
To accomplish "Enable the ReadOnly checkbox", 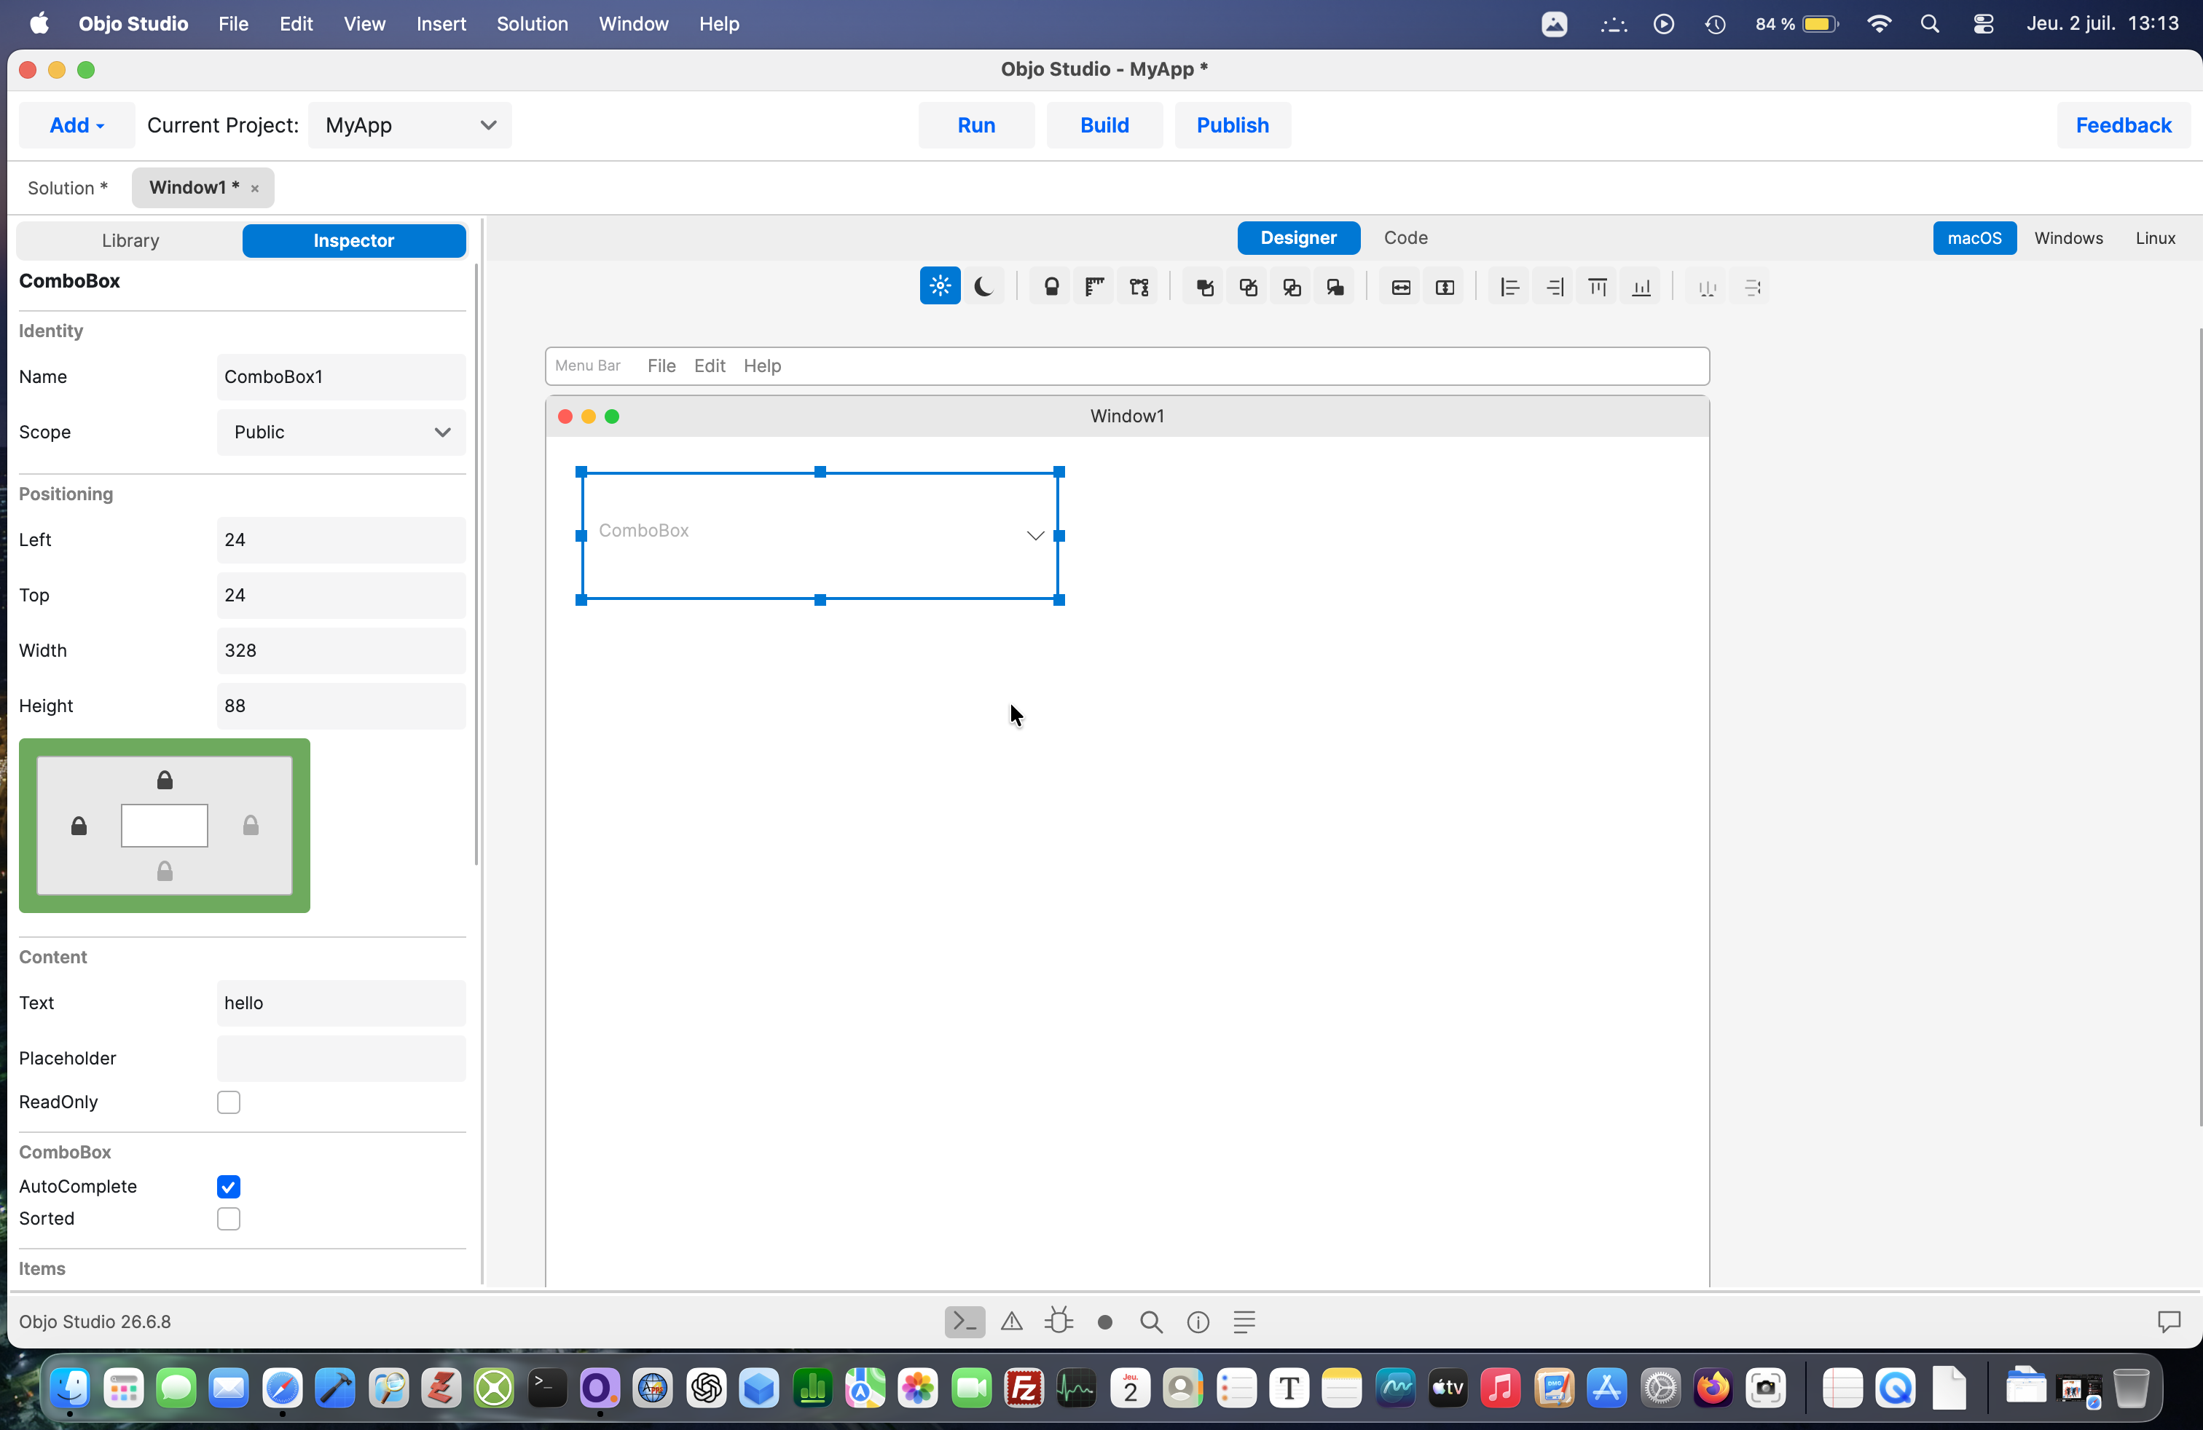I will coord(229,1102).
